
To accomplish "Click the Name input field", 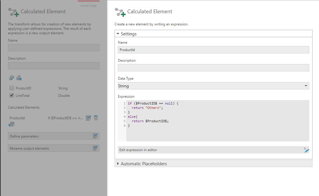I will tap(213, 50).
